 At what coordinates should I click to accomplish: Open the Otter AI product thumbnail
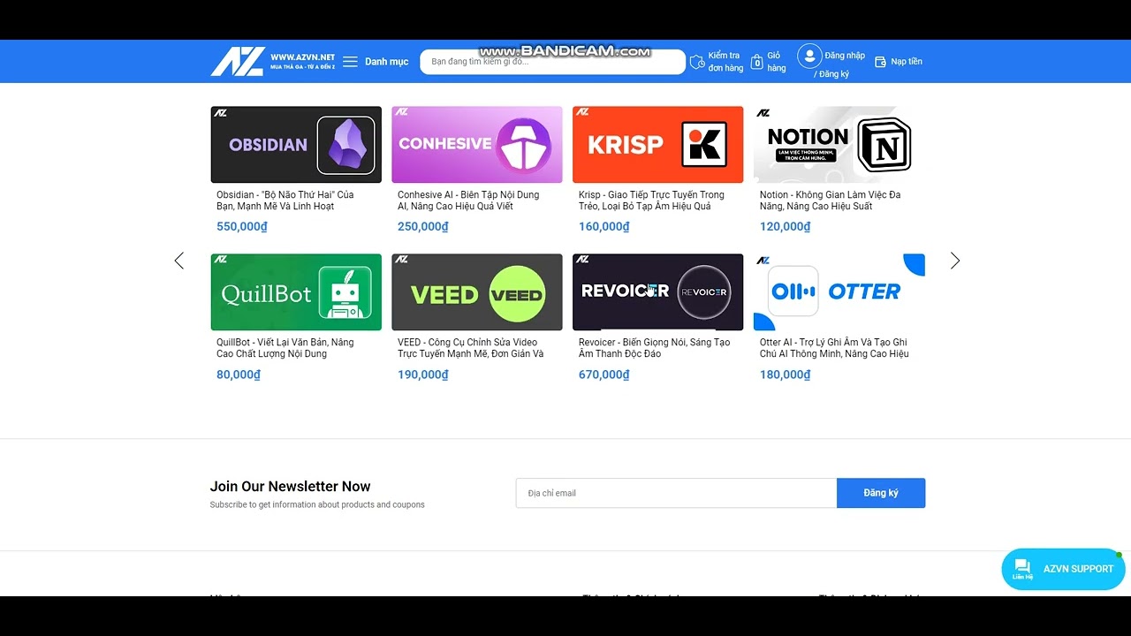pos(839,292)
